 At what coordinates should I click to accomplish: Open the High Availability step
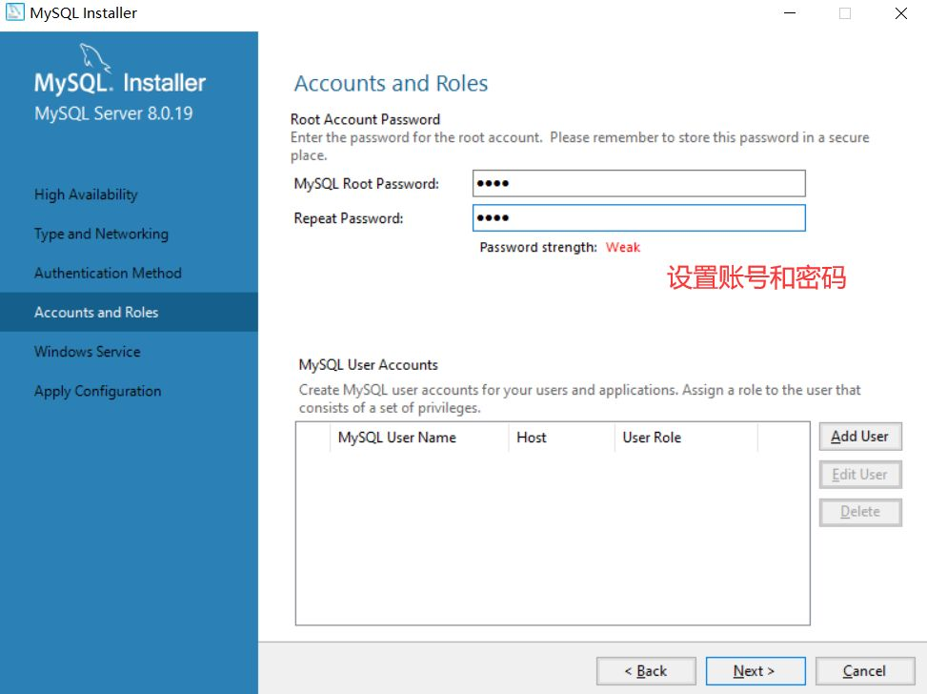pos(86,194)
